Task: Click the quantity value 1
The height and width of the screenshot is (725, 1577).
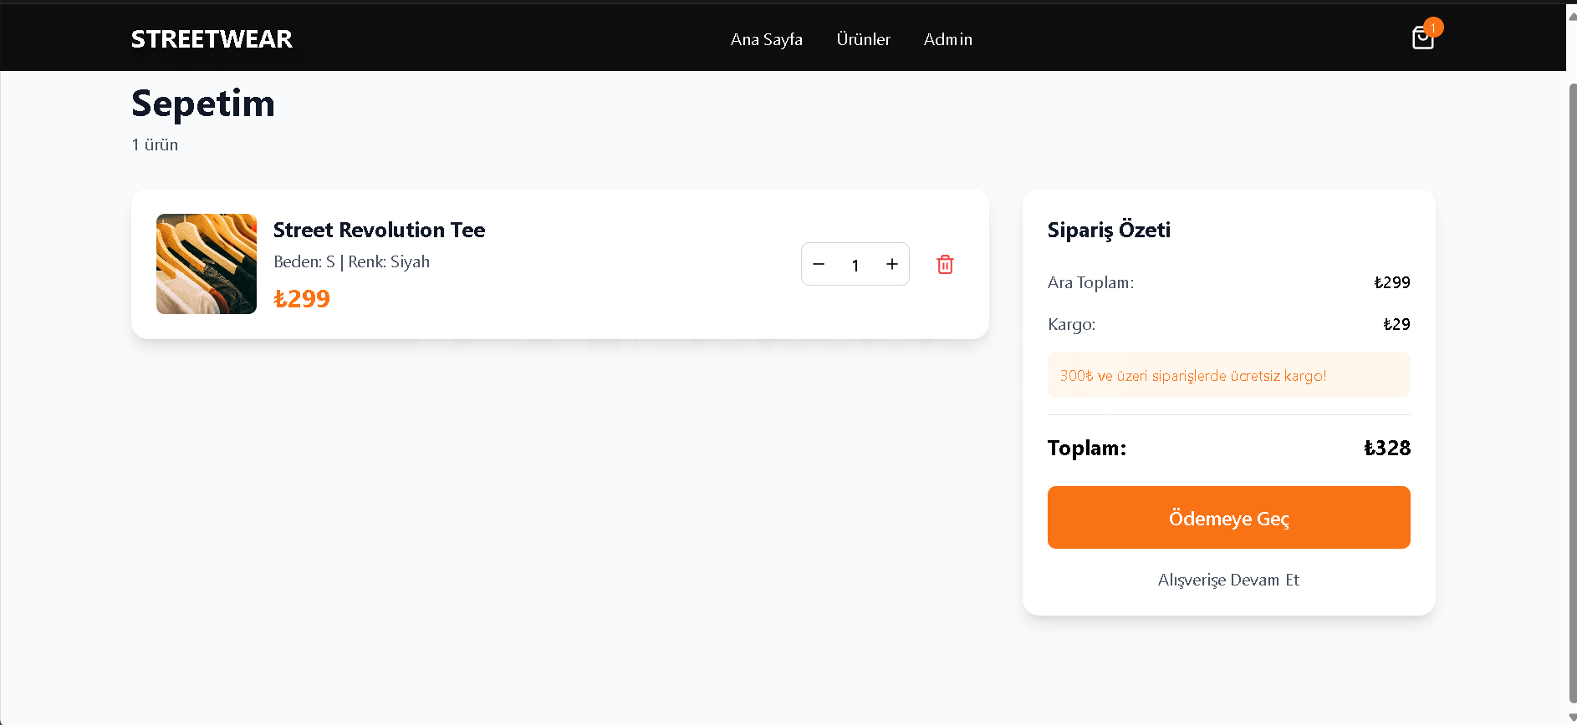Action: point(855,266)
